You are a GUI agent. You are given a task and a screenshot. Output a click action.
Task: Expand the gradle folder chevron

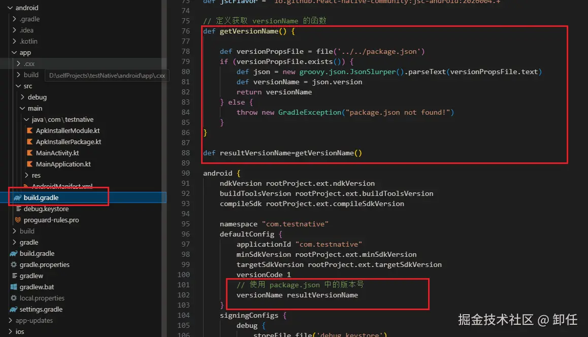point(14,242)
